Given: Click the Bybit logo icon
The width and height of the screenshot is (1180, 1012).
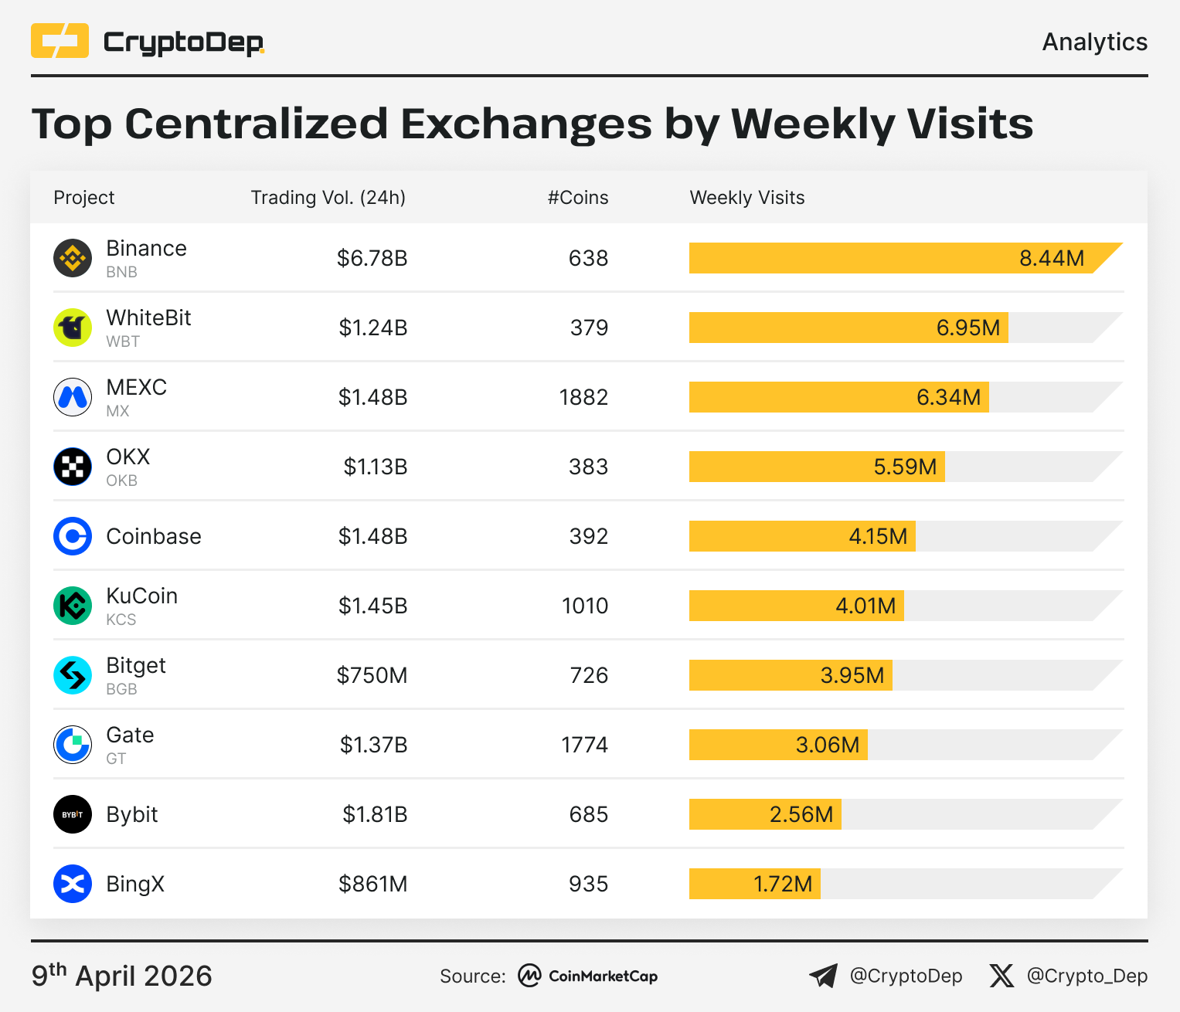Looking at the screenshot, I should (73, 814).
